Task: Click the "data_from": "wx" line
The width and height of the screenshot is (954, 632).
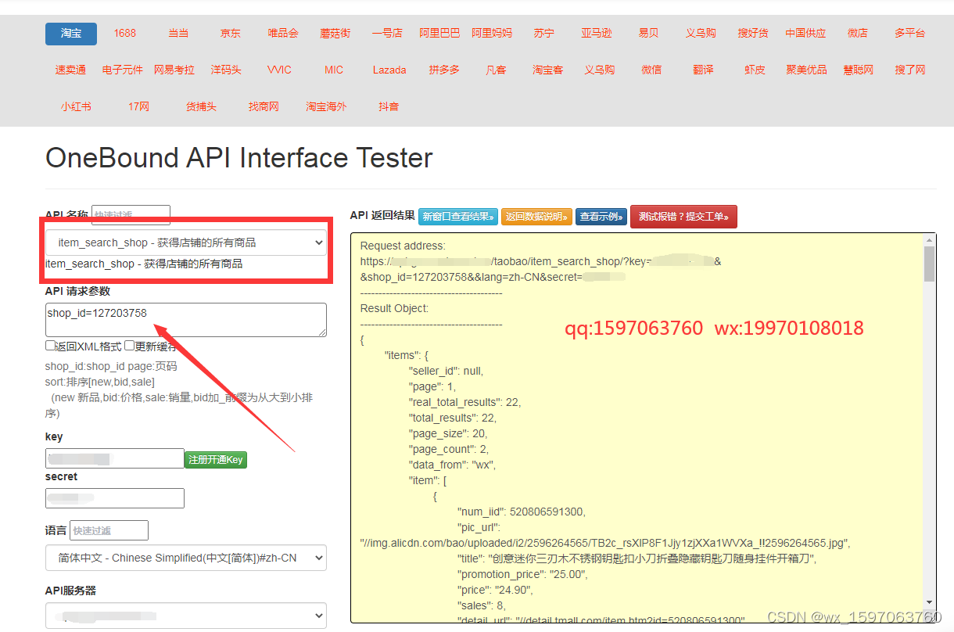Action: tap(453, 465)
